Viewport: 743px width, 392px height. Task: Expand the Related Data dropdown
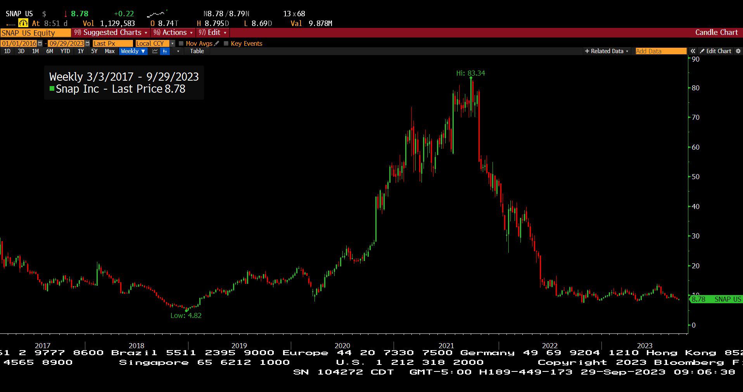(x=606, y=51)
